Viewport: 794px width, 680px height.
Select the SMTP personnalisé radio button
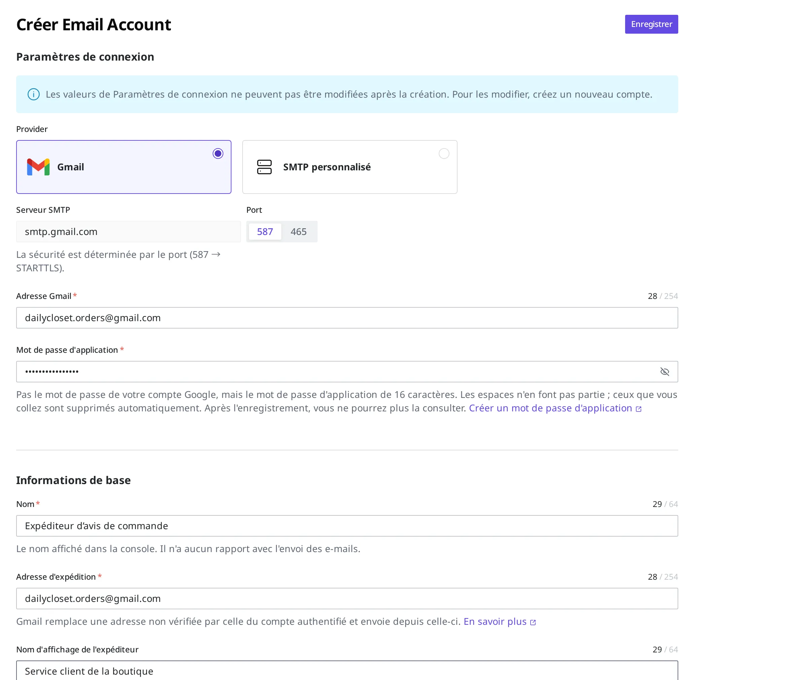(443, 154)
